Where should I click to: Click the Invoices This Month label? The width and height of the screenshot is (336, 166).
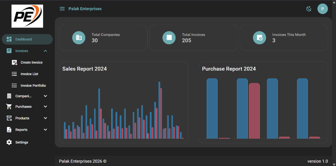pyautogui.click(x=289, y=34)
